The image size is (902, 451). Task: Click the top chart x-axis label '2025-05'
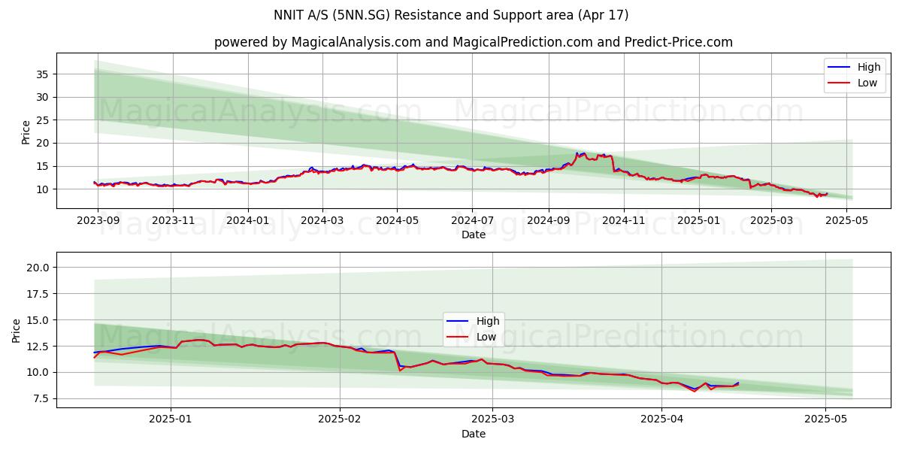click(x=846, y=221)
